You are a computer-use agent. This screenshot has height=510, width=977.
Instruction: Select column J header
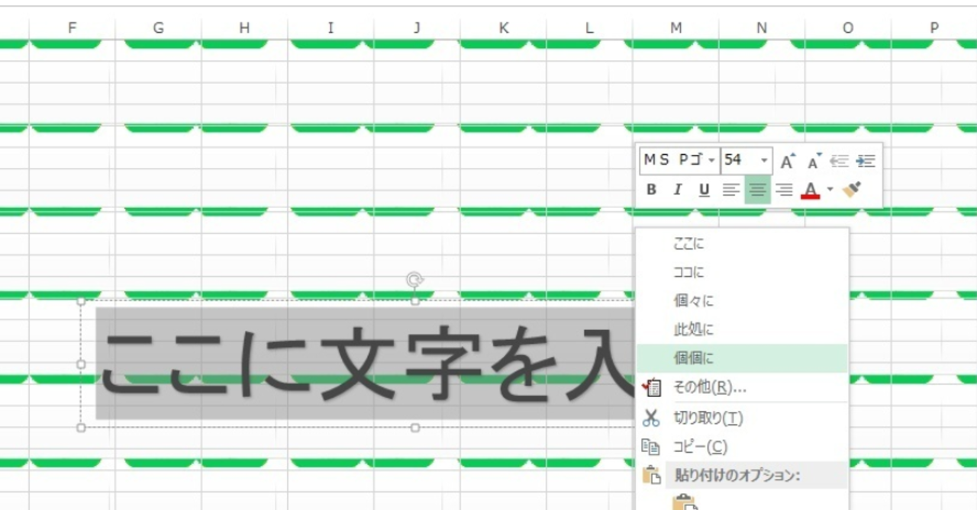pos(417,28)
